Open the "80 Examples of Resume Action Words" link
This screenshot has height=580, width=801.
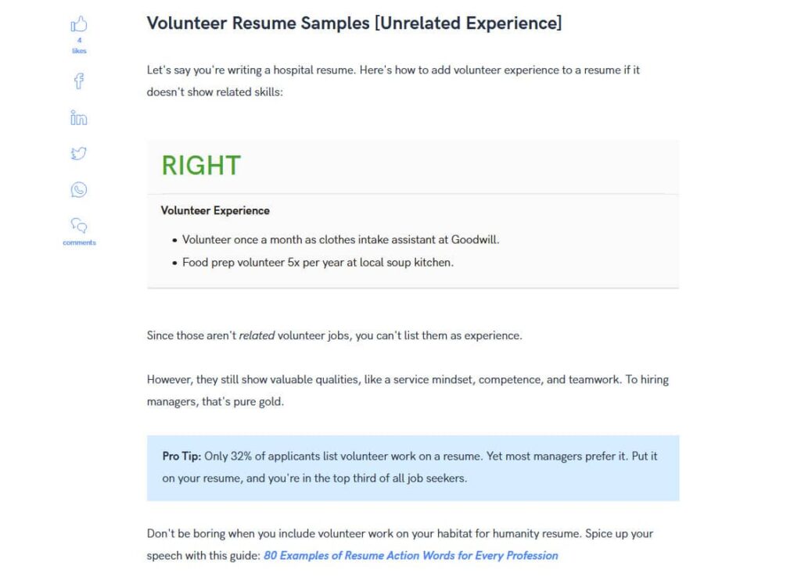(411, 556)
